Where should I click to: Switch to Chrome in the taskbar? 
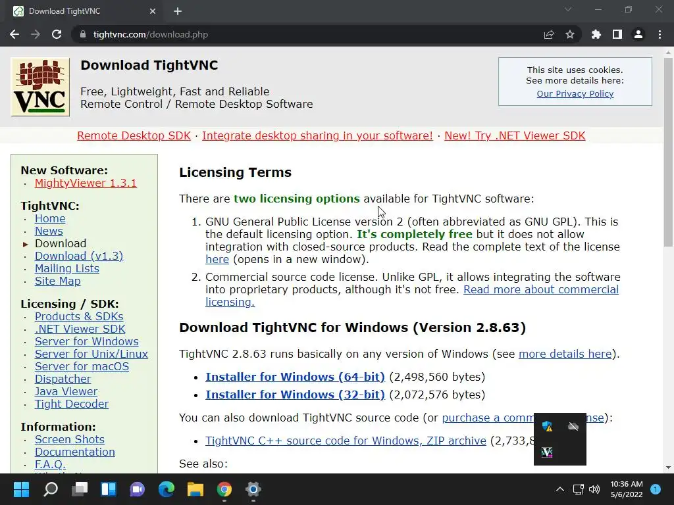[x=224, y=489]
